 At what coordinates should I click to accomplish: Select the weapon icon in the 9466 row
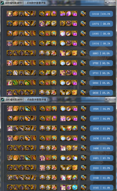[84, 148]
